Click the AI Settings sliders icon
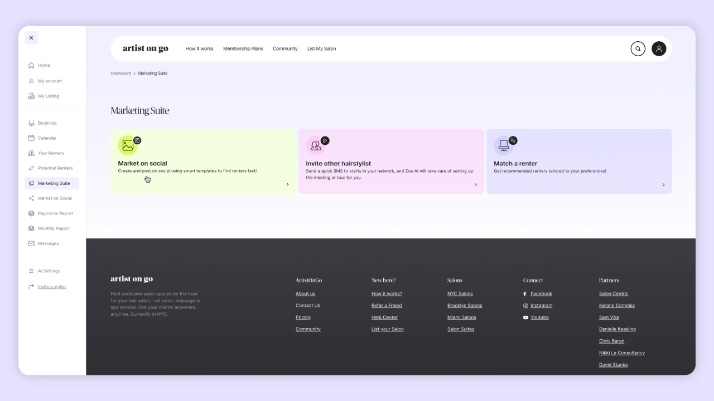This screenshot has height=401, width=714. (31, 271)
